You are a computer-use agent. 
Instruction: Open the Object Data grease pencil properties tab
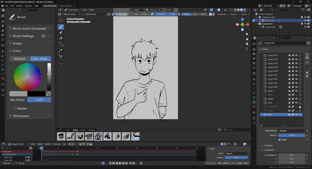254,102
